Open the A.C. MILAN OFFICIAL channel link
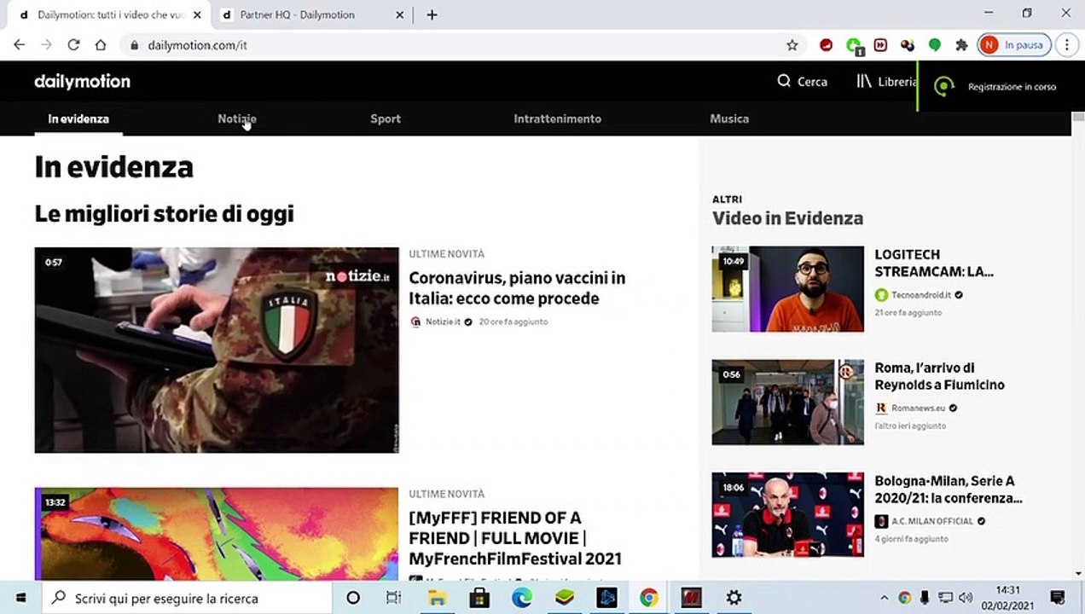The image size is (1085, 614). coord(931,521)
